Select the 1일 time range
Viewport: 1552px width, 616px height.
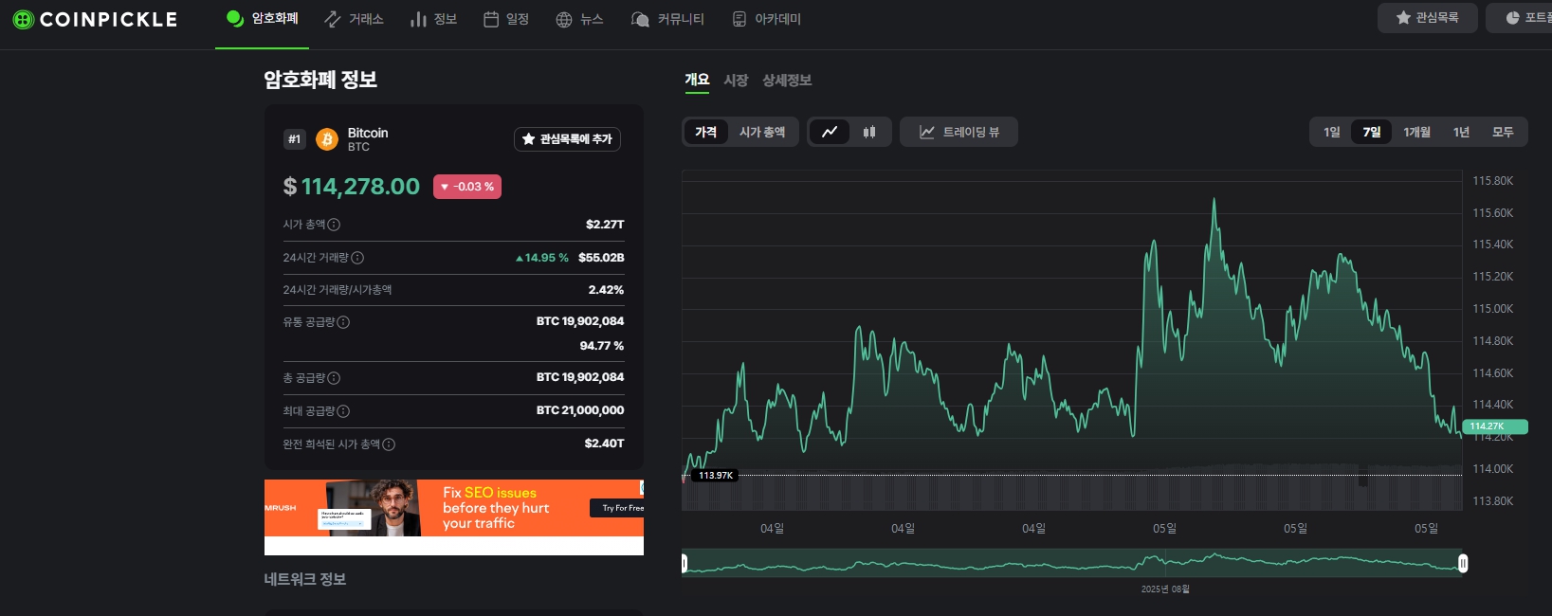[x=1332, y=132]
